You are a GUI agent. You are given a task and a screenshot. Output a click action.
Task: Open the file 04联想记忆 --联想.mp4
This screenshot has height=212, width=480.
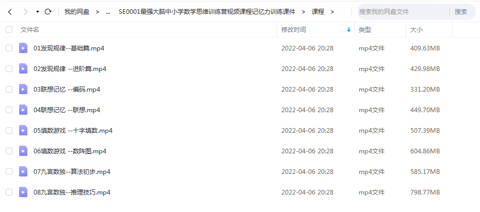[67, 110]
